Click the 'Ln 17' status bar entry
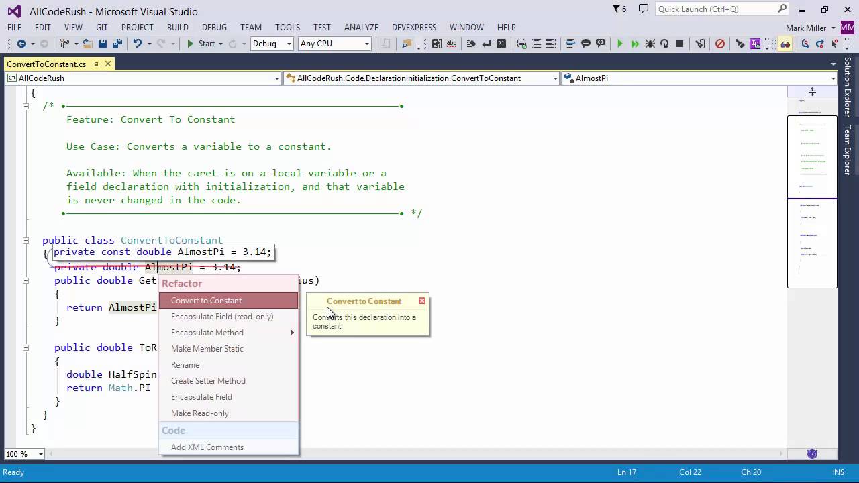 [x=627, y=472]
